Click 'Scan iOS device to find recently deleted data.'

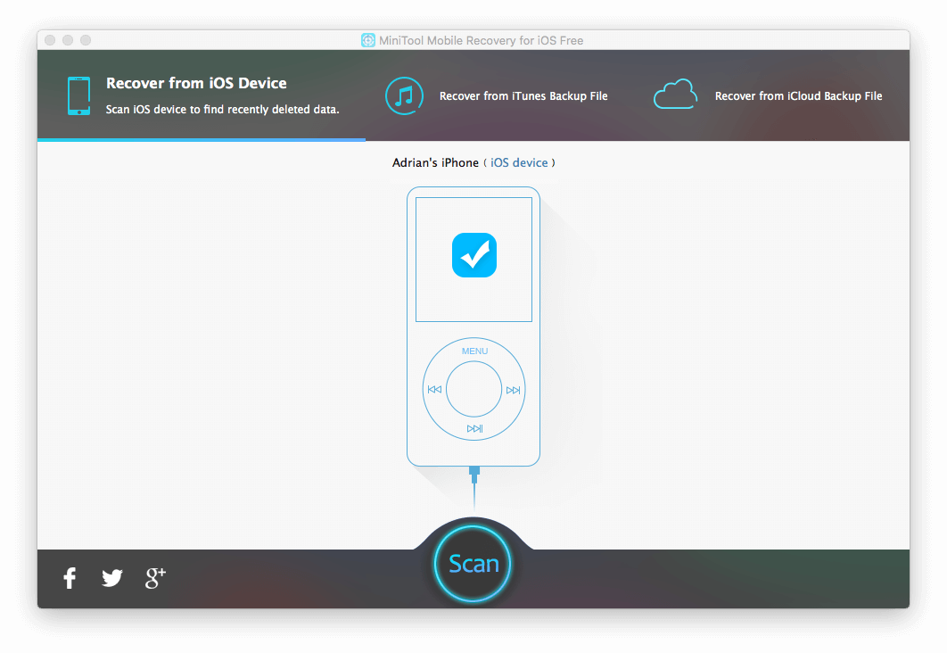[x=222, y=110]
